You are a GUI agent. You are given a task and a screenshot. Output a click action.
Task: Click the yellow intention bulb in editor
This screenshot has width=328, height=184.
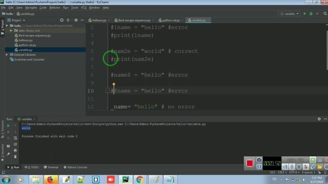tap(114, 84)
